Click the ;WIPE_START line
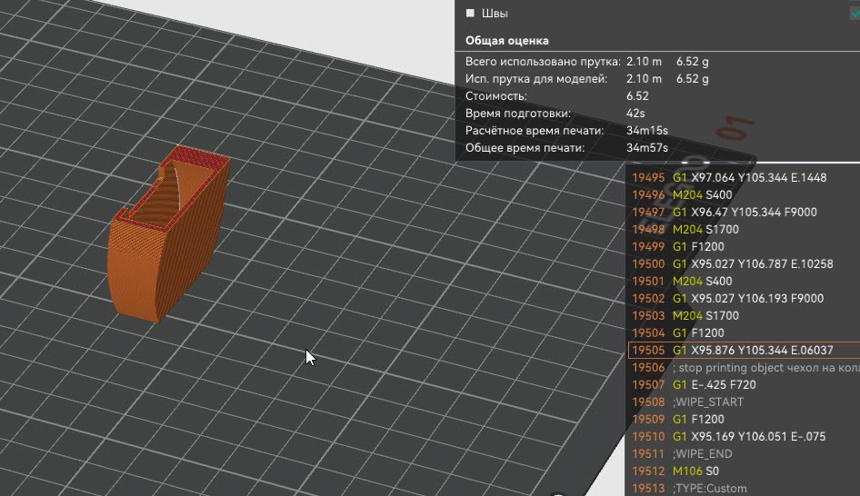Screen dimensions: 860x496 (x=707, y=402)
